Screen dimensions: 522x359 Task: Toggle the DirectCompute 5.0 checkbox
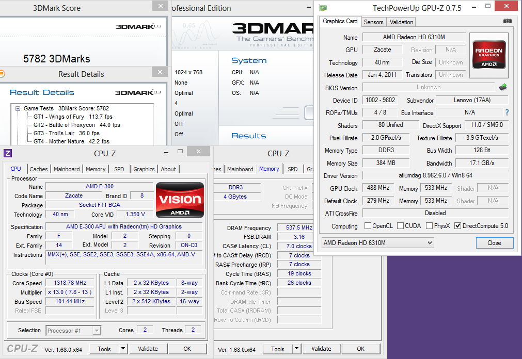pos(458,226)
